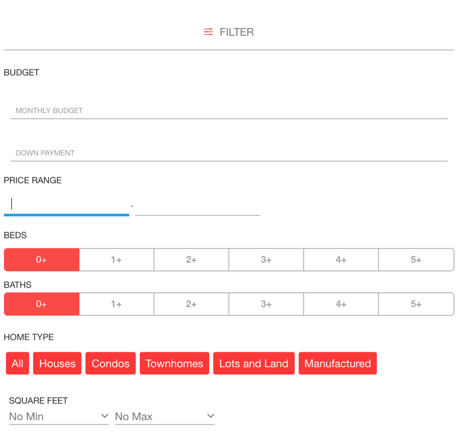Image resolution: width=457 pixels, height=442 pixels.
Task: Select 0+ beds option
Action: (x=42, y=260)
